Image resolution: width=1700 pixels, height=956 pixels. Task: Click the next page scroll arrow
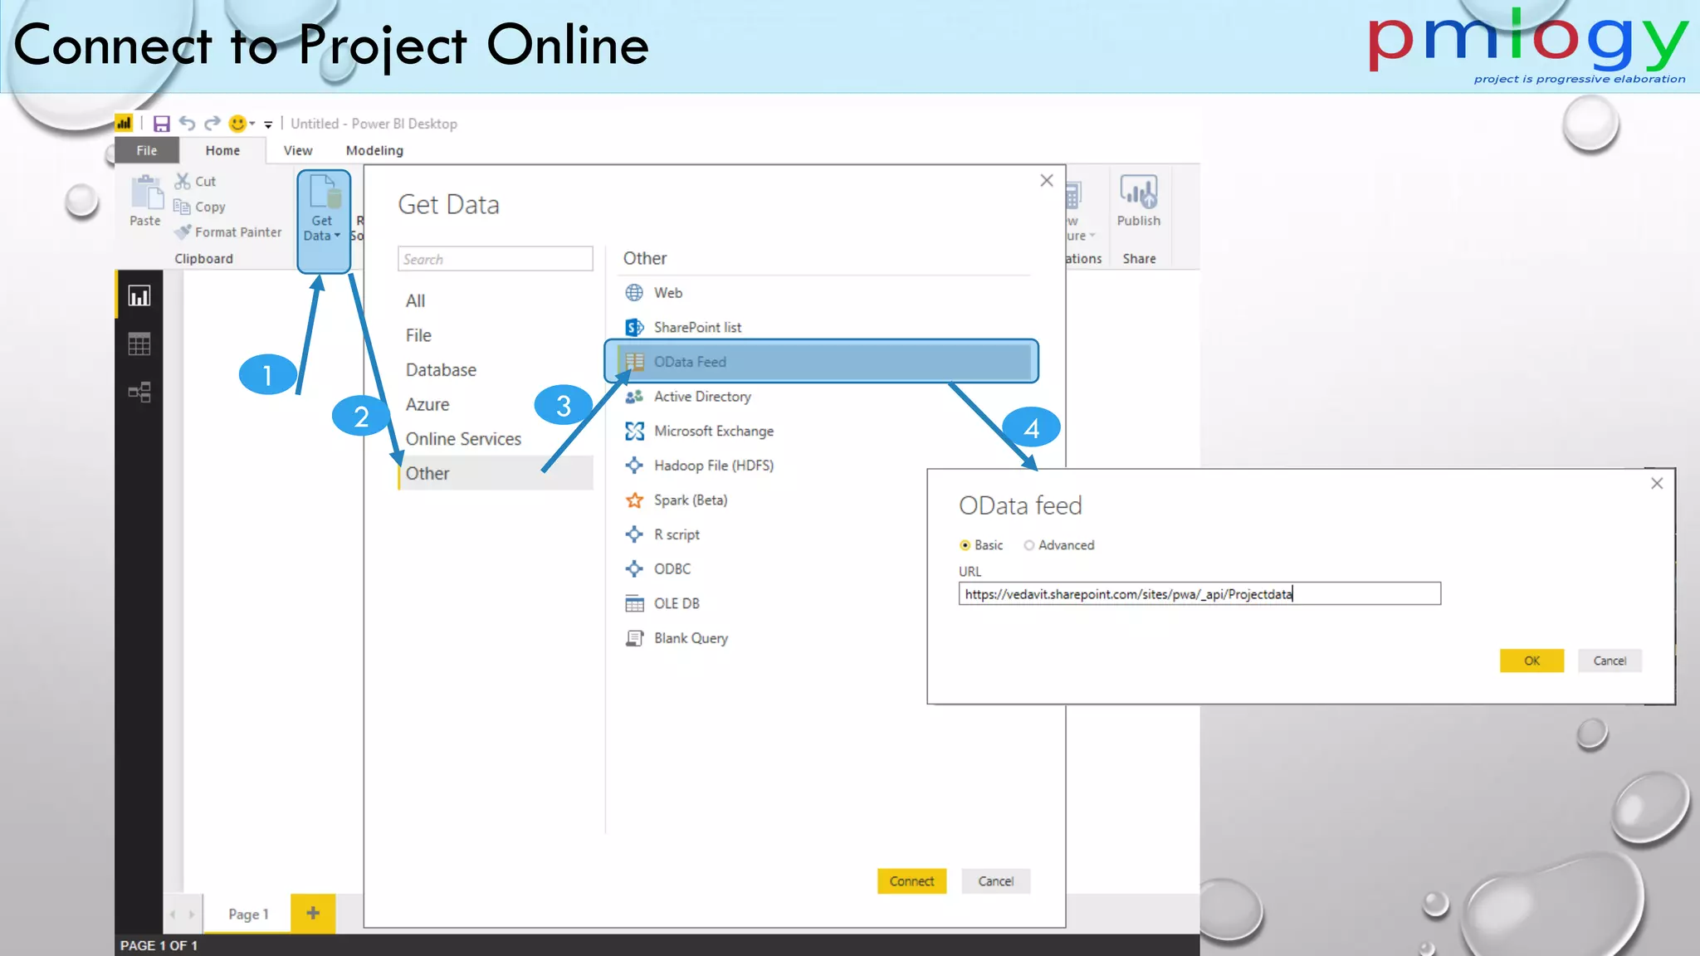tap(192, 915)
